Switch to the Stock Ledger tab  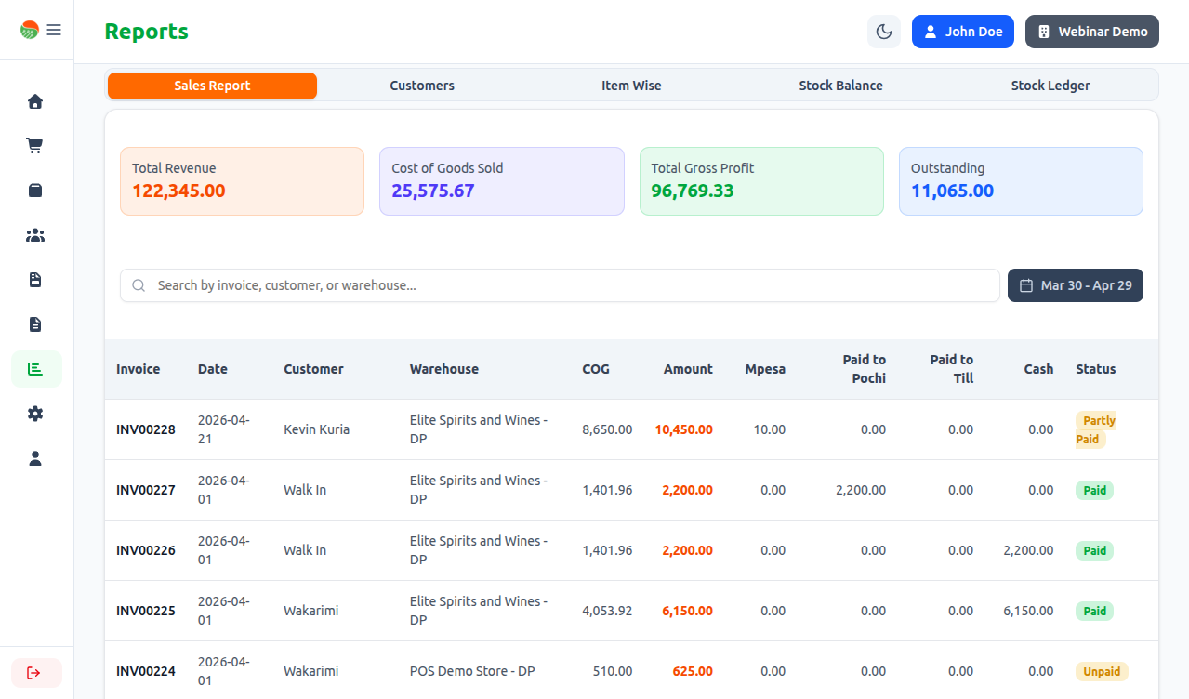(x=1050, y=86)
